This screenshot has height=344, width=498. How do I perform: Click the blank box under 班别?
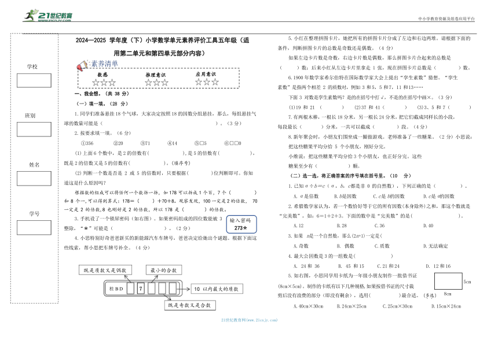34,130
